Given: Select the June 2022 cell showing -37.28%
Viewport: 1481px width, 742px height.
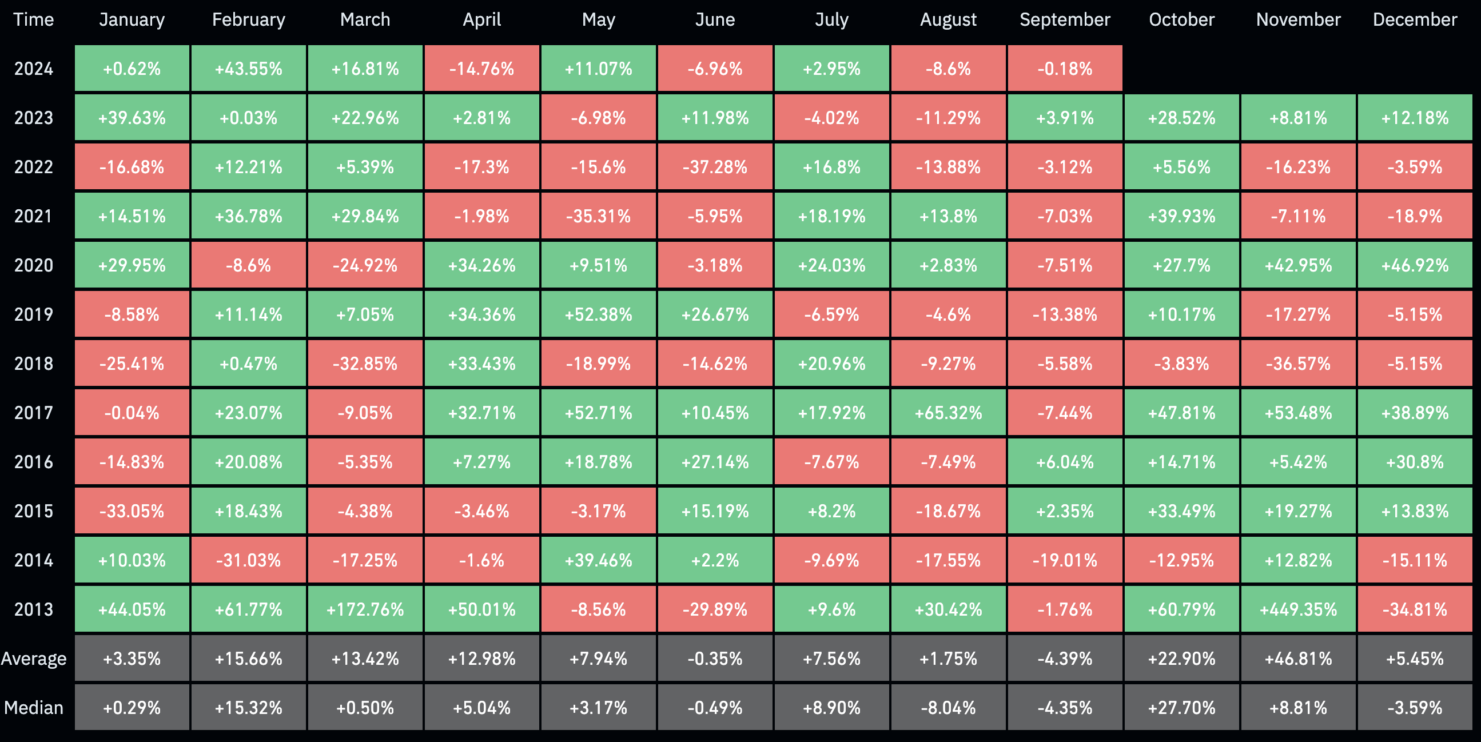Looking at the screenshot, I should (x=715, y=167).
